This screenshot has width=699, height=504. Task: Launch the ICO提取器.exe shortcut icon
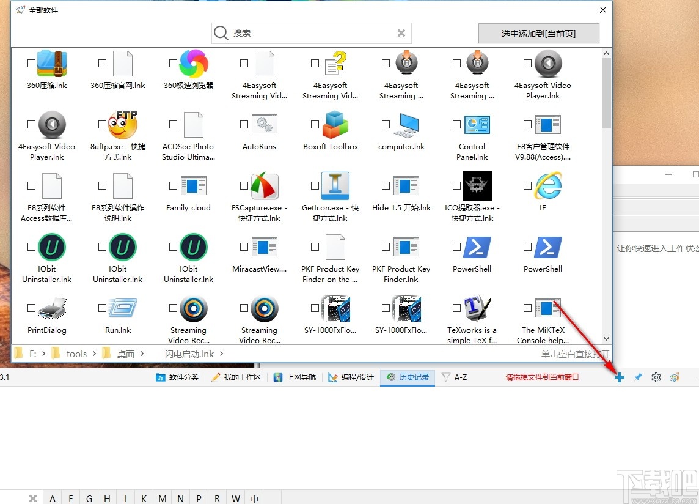tap(477, 186)
